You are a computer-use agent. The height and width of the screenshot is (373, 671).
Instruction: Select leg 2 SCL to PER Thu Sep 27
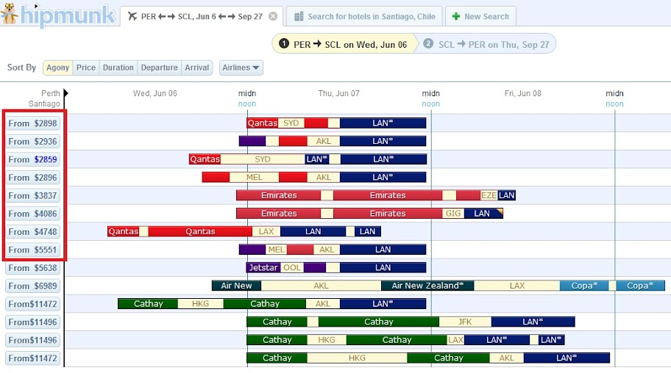[487, 44]
